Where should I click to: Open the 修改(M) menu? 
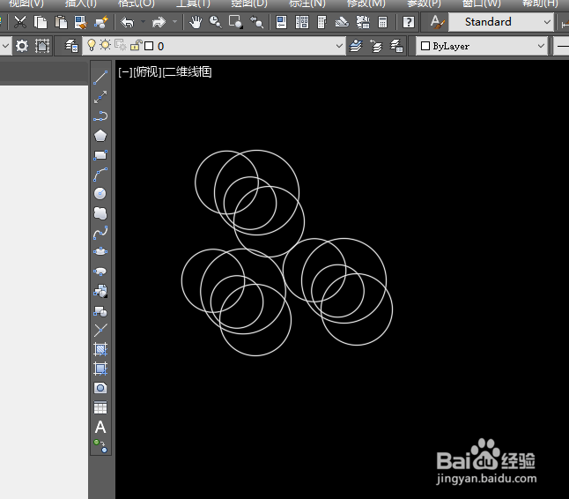point(366,4)
